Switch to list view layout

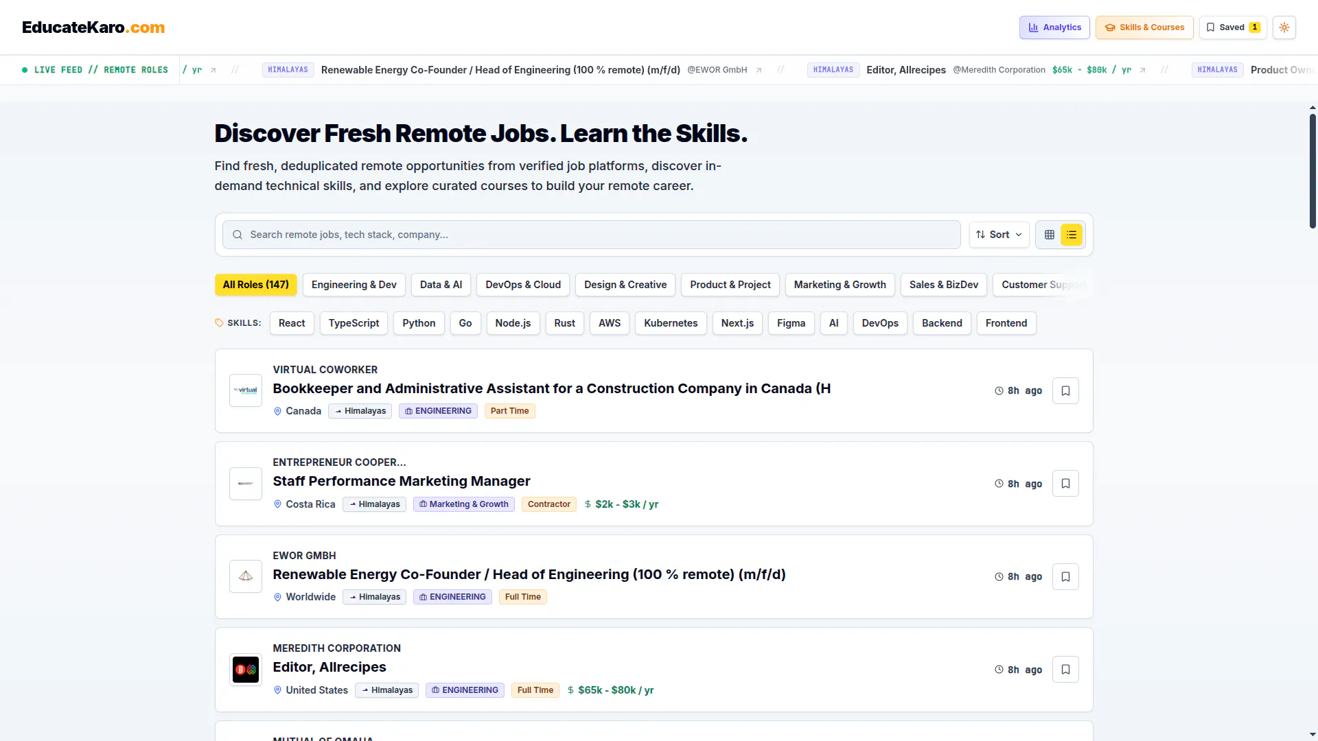tap(1071, 235)
